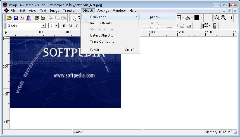Click the Cut scissors icon
This screenshot has width=240, height=137.
coord(51,18)
